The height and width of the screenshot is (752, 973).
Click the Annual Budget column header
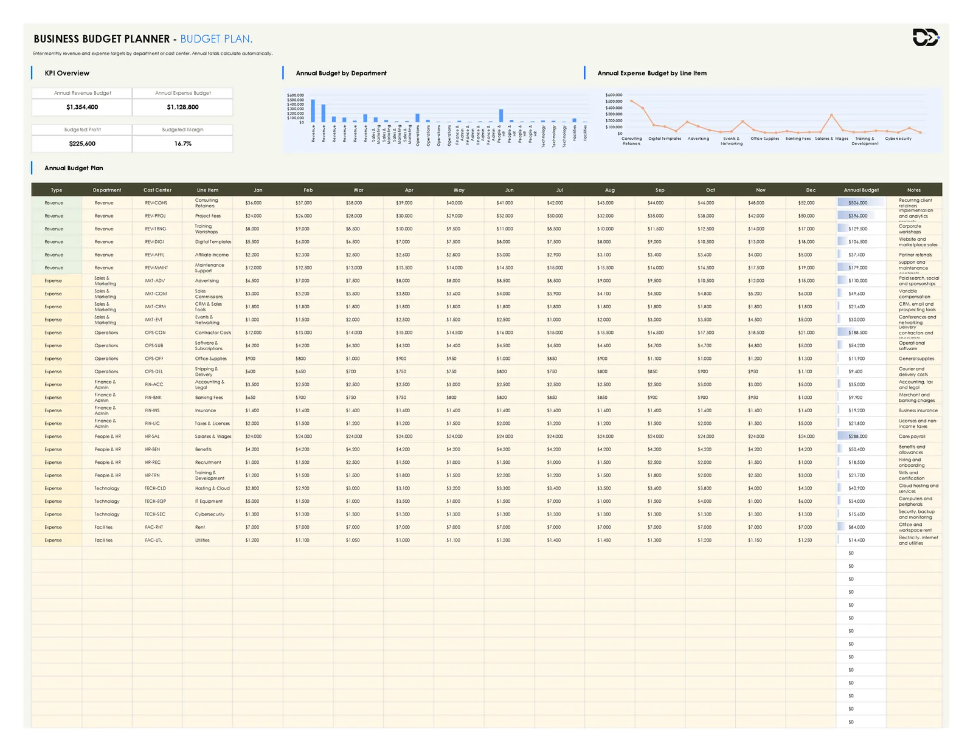click(861, 190)
